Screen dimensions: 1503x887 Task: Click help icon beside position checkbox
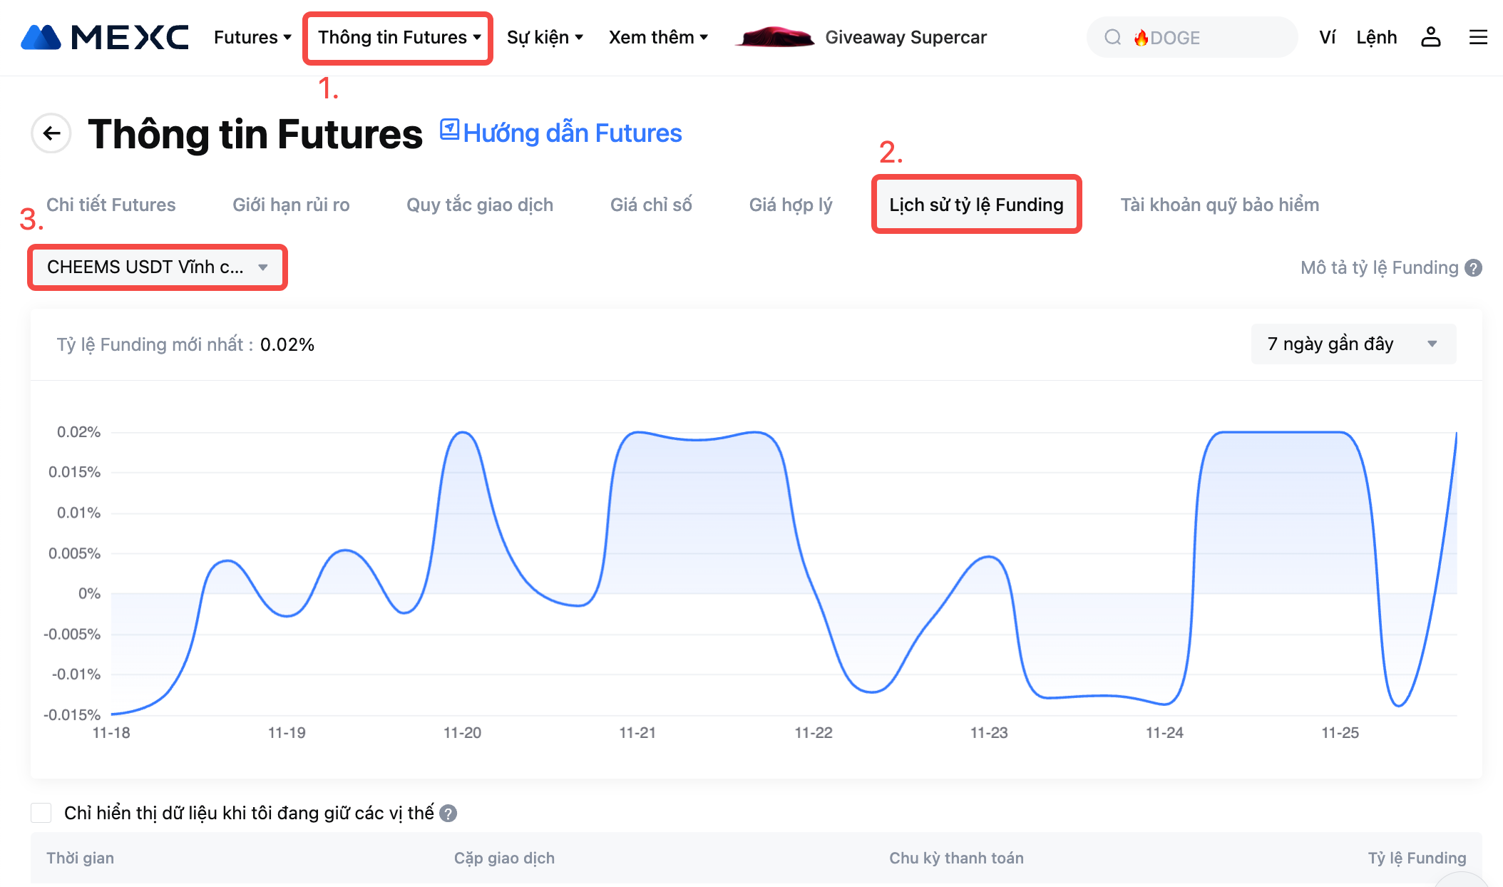(448, 813)
